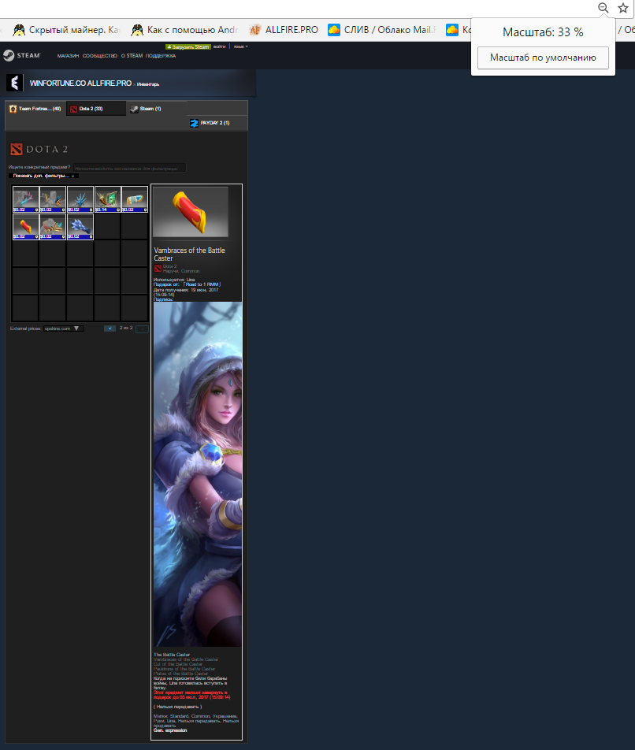Open the ALLFIRE.PRO bookmark

pyautogui.click(x=284, y=30)
